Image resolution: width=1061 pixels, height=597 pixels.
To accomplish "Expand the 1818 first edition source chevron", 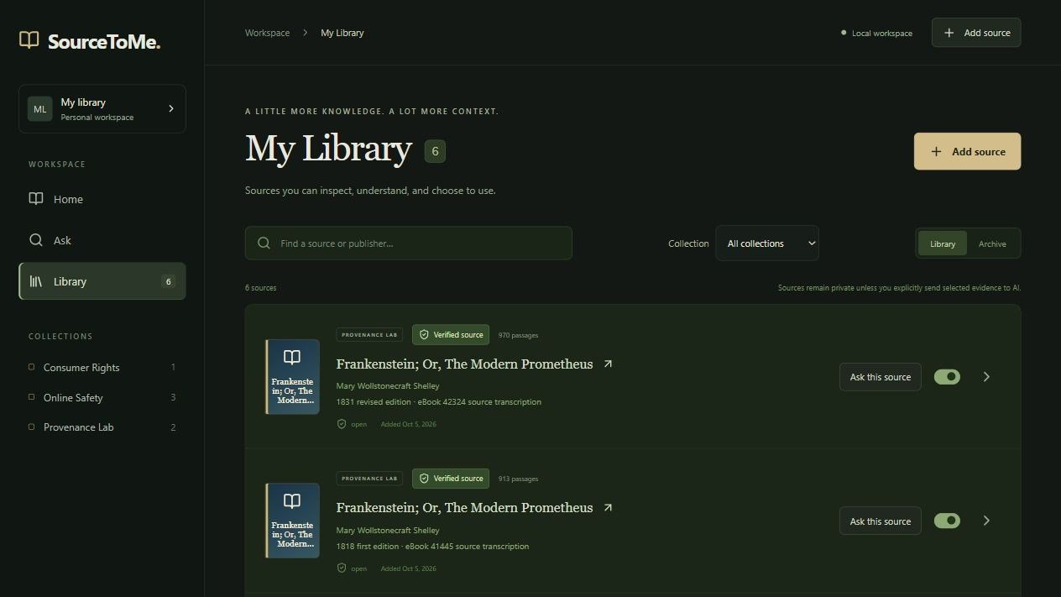I will pos(986,521).
